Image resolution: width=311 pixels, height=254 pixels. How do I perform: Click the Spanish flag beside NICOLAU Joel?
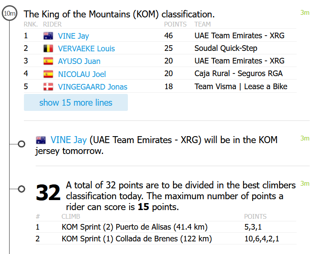coord(48,74)
